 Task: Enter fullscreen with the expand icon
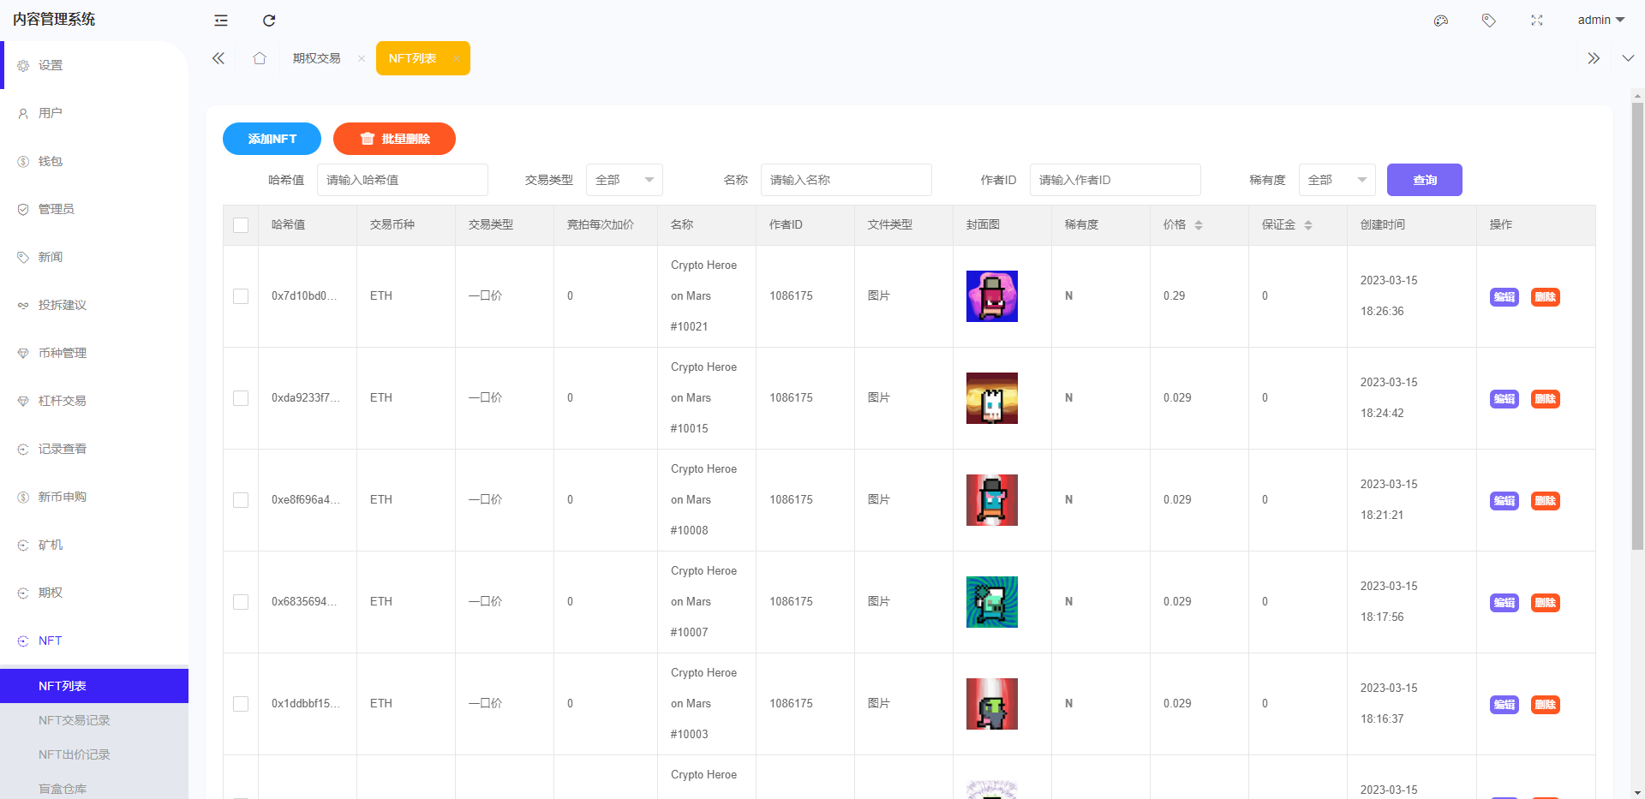1537,21
